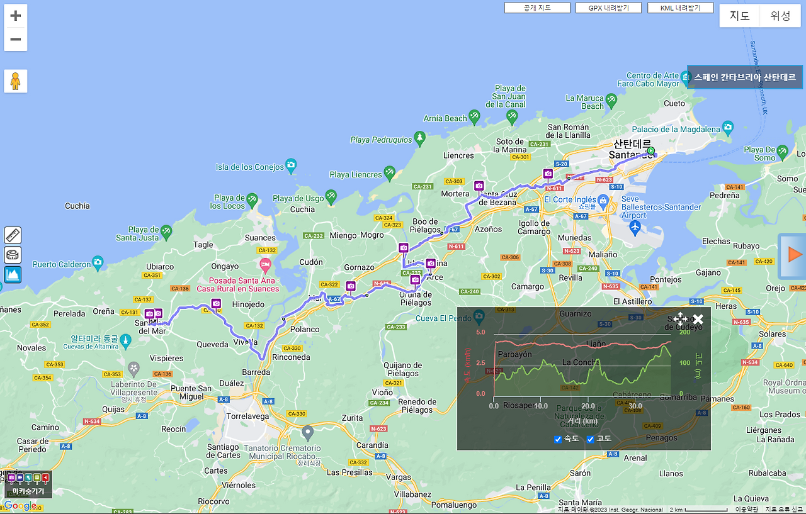This screenshot has height=514, width=806.
Task: Open the tape measure tool
Action: 13,255
